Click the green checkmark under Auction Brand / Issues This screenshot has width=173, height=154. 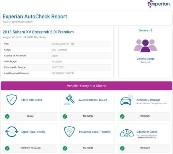pos(65,116)
